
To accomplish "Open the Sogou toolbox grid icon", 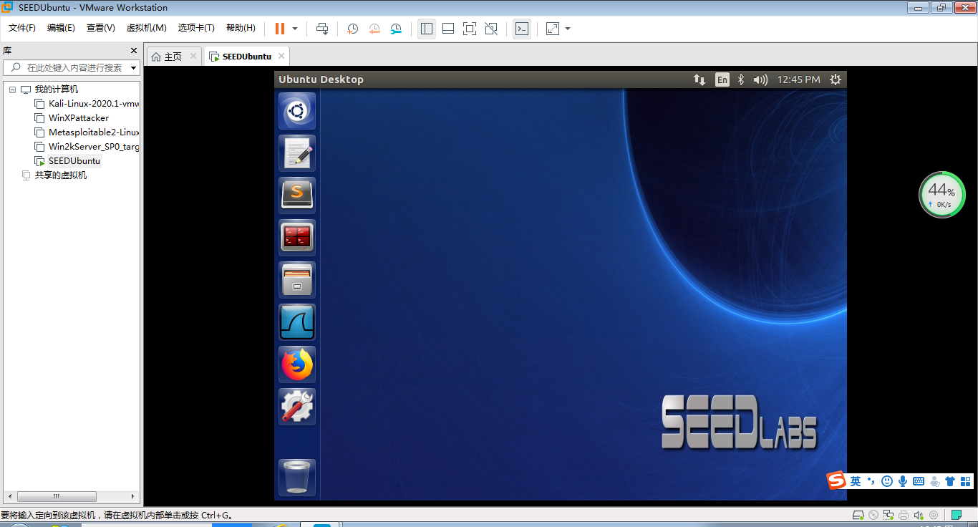I will (965, 481).
